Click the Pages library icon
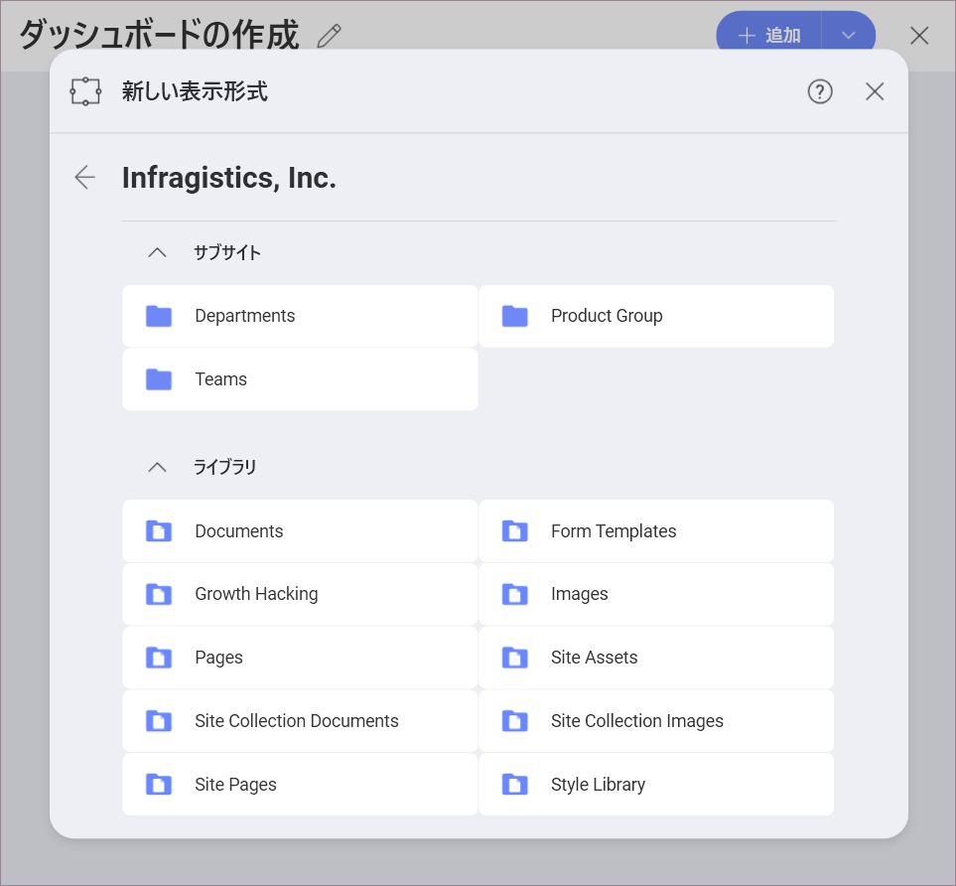956x886 pixels. (159, 658)
